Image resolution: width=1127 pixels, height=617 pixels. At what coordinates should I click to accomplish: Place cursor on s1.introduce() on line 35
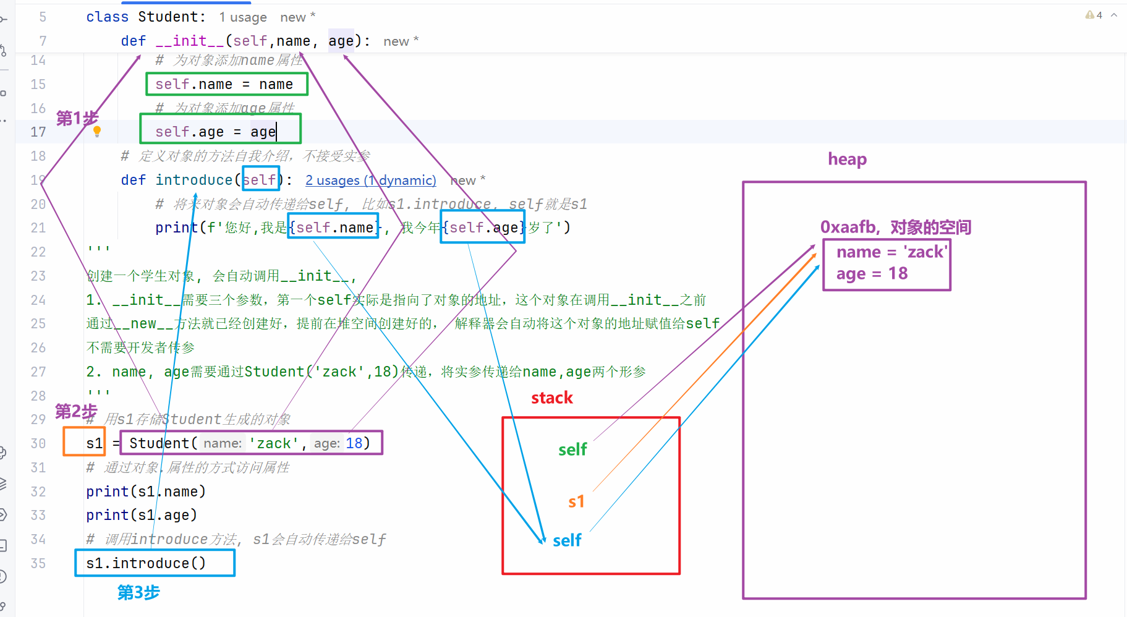click(x=146, y=563)
